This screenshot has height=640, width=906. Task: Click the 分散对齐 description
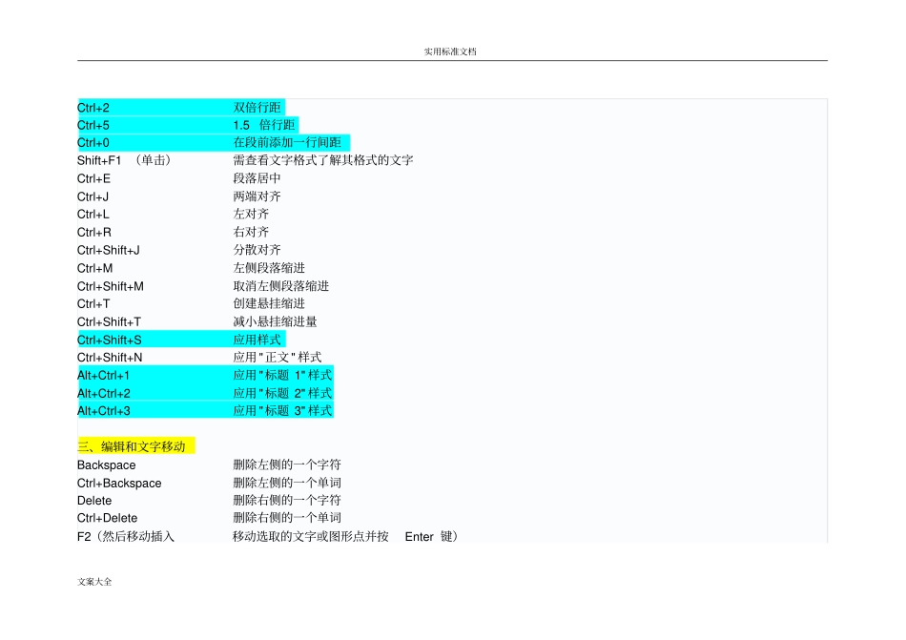click(257, 250)
